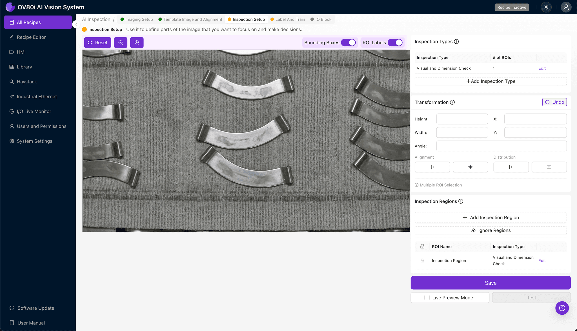Toggle the light/dark theme sun icon
Screen dimensions: 577x331
point(546,7)
